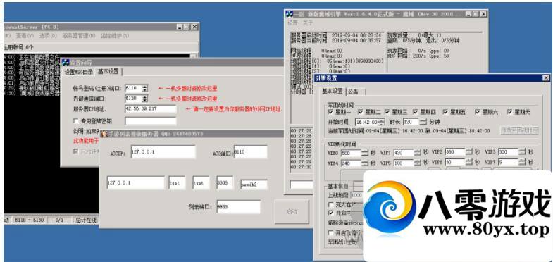The width and height of the screenshot is (553, 262).
Task: Select the 基本设置 tab in the config dialog
Action: pyautogui.click(x=108, y=71)
